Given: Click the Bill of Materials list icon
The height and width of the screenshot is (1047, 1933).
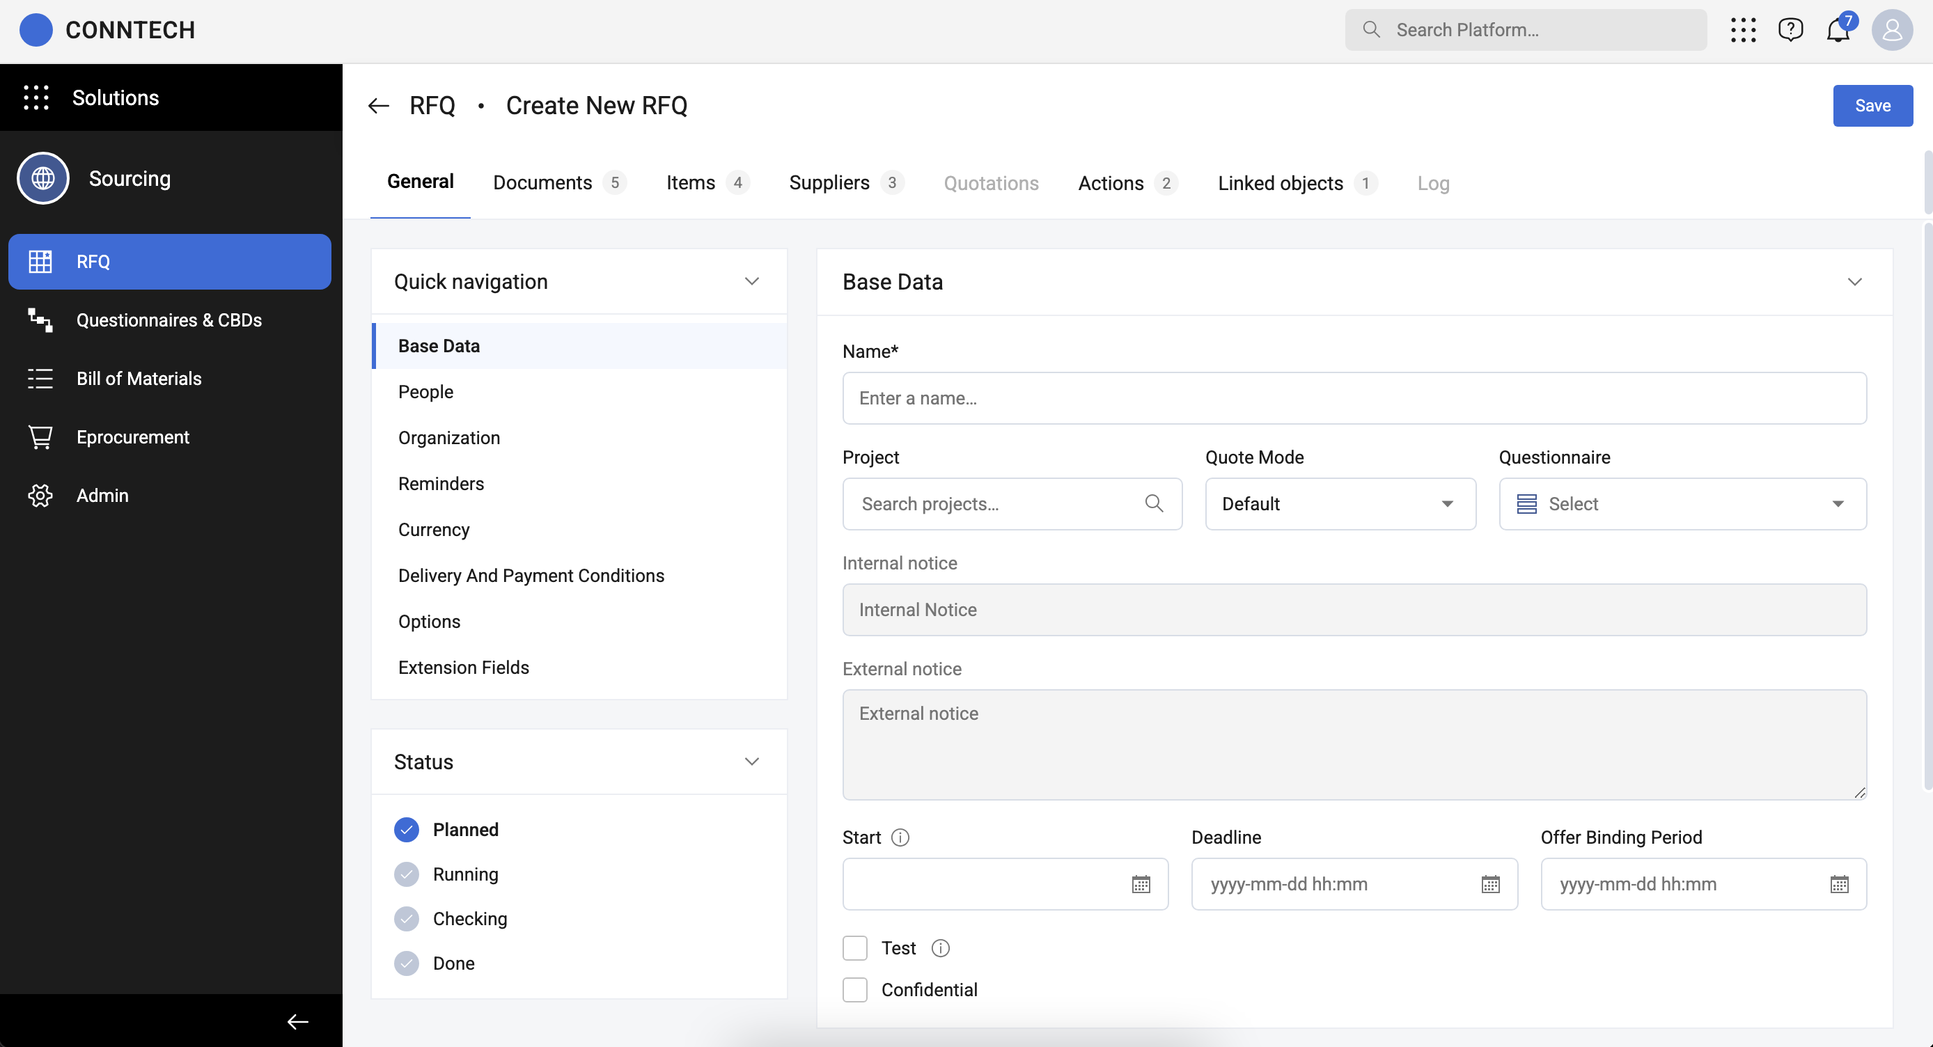Looking at the screenshot, I should (40, 379).
